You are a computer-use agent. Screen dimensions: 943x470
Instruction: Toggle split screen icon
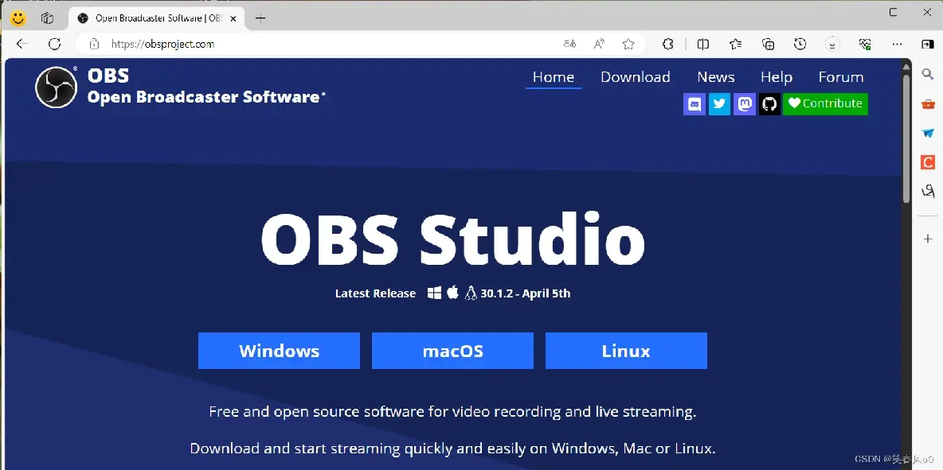click(x=703, y=44)
